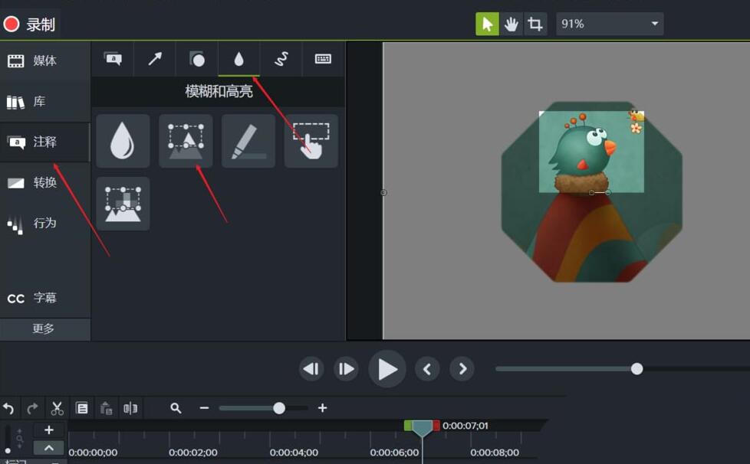
Task: Select the Crop tool in the toolbar
Action: 535,24
